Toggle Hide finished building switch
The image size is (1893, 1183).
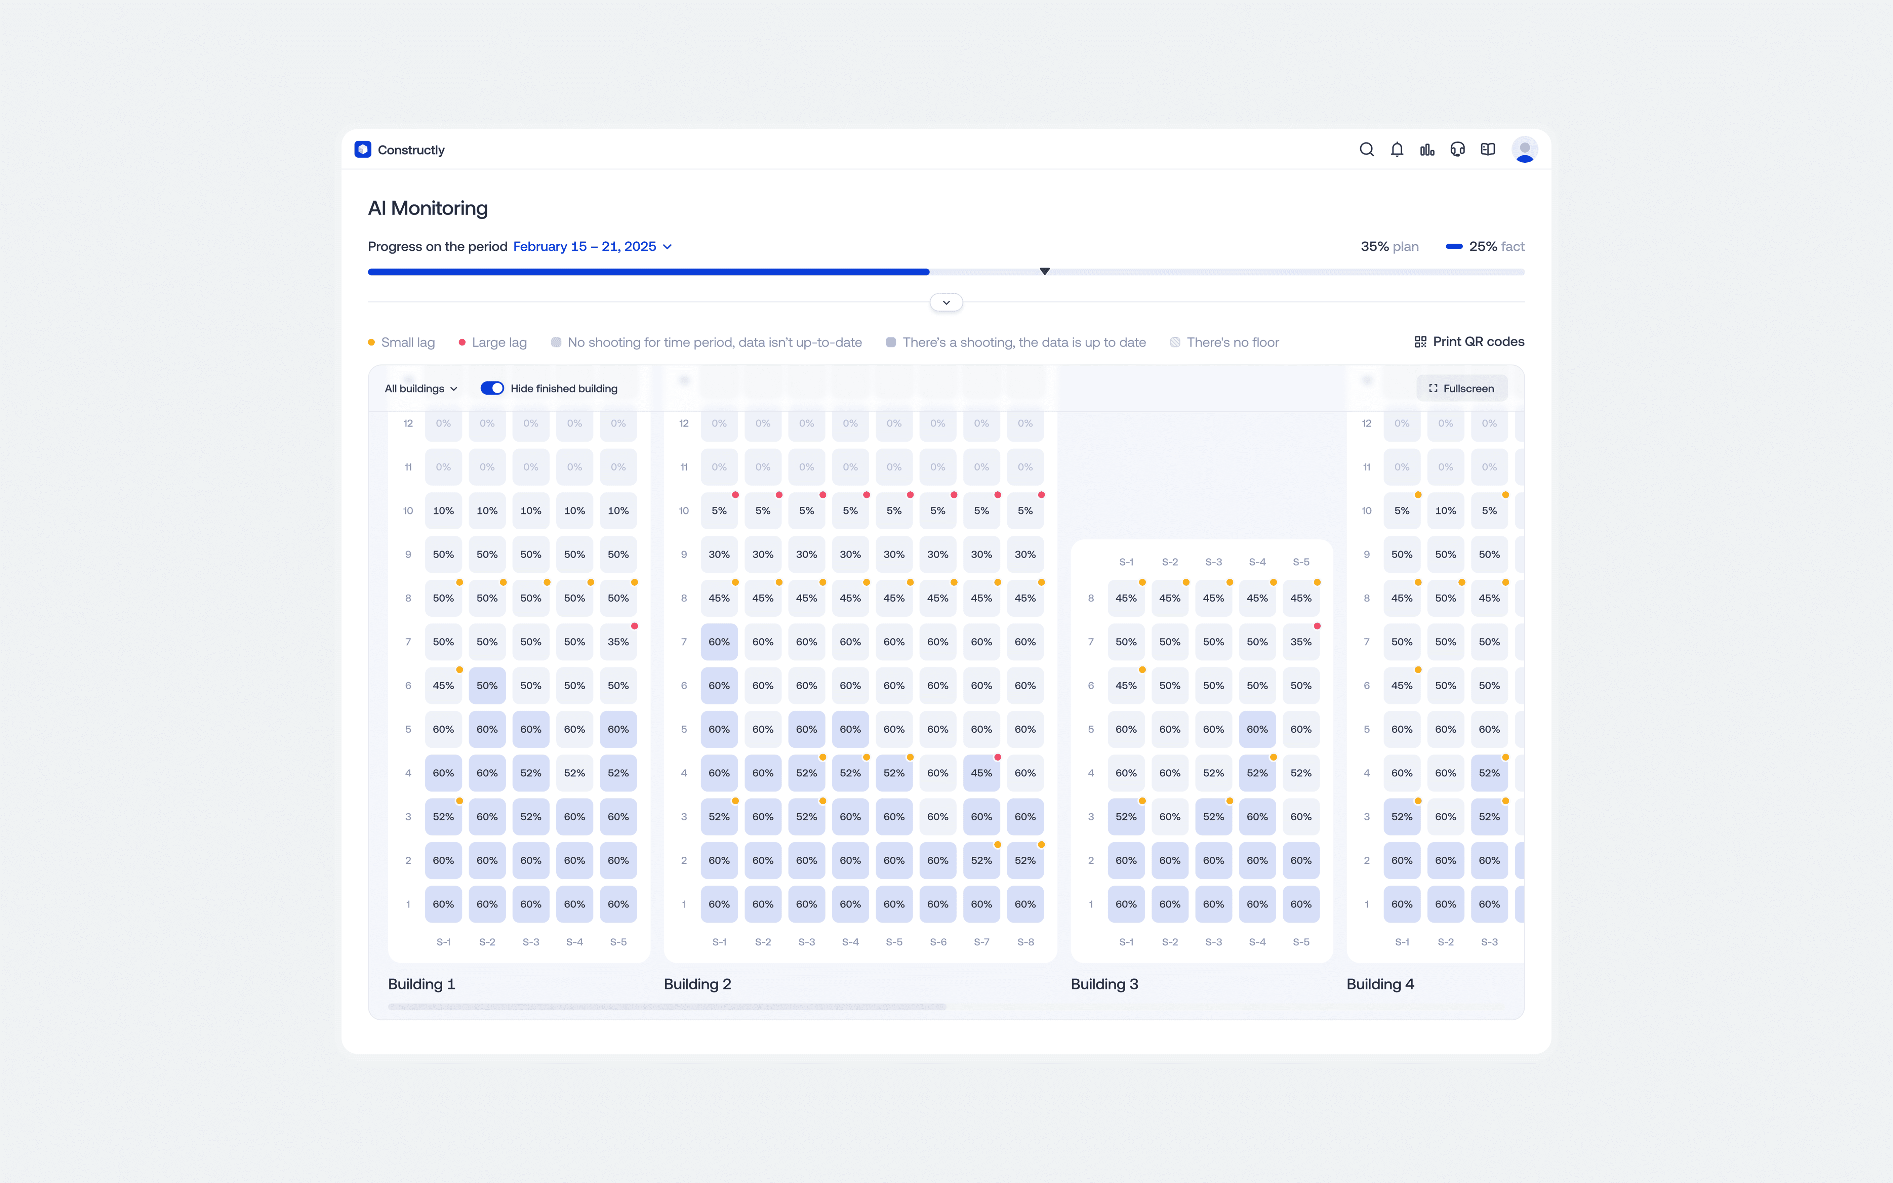(x=492, y=389)
